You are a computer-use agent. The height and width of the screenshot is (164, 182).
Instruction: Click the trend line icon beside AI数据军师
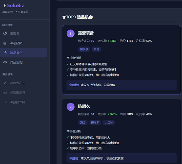coord(5,102)
